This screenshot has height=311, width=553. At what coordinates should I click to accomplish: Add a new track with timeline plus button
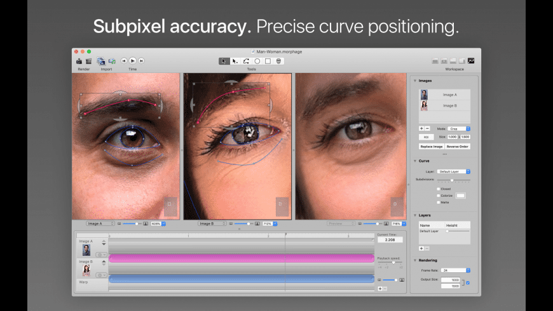380,288
